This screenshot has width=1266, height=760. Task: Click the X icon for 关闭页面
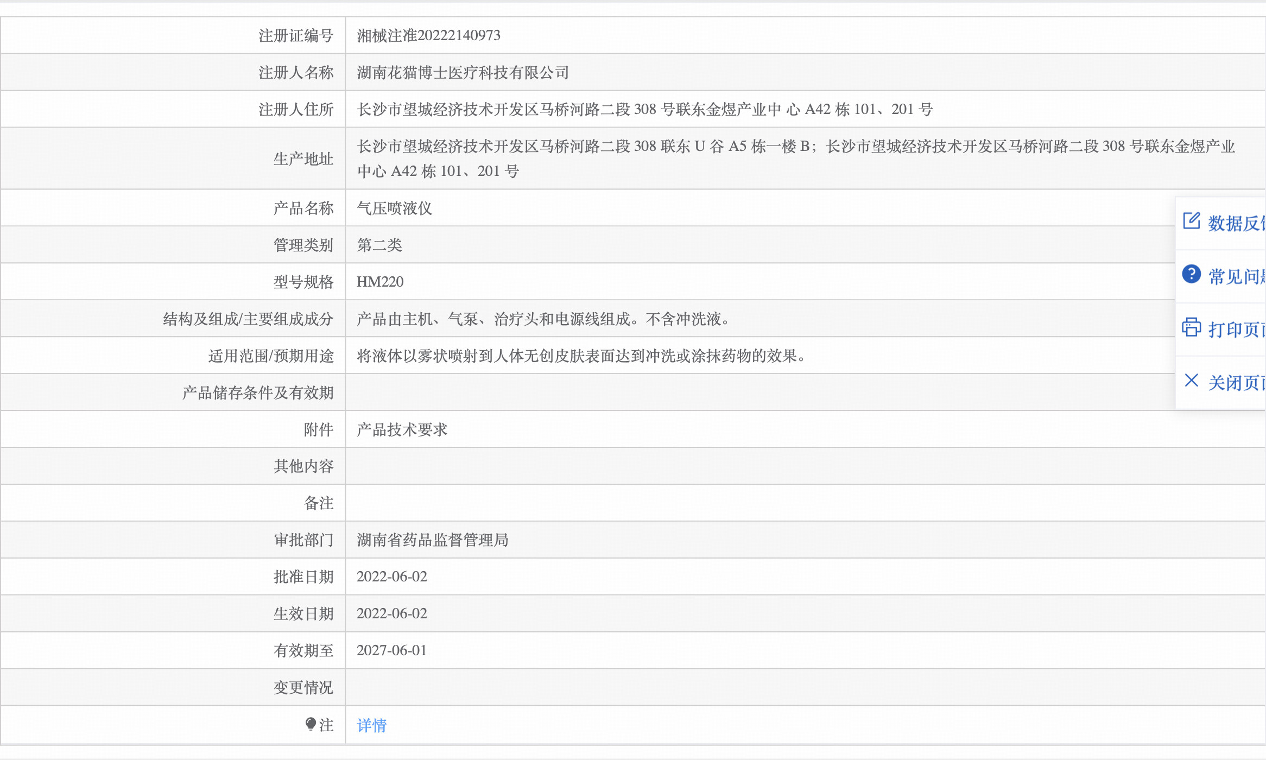[1192, 382]
